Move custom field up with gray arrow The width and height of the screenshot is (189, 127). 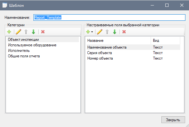[107, 32]
